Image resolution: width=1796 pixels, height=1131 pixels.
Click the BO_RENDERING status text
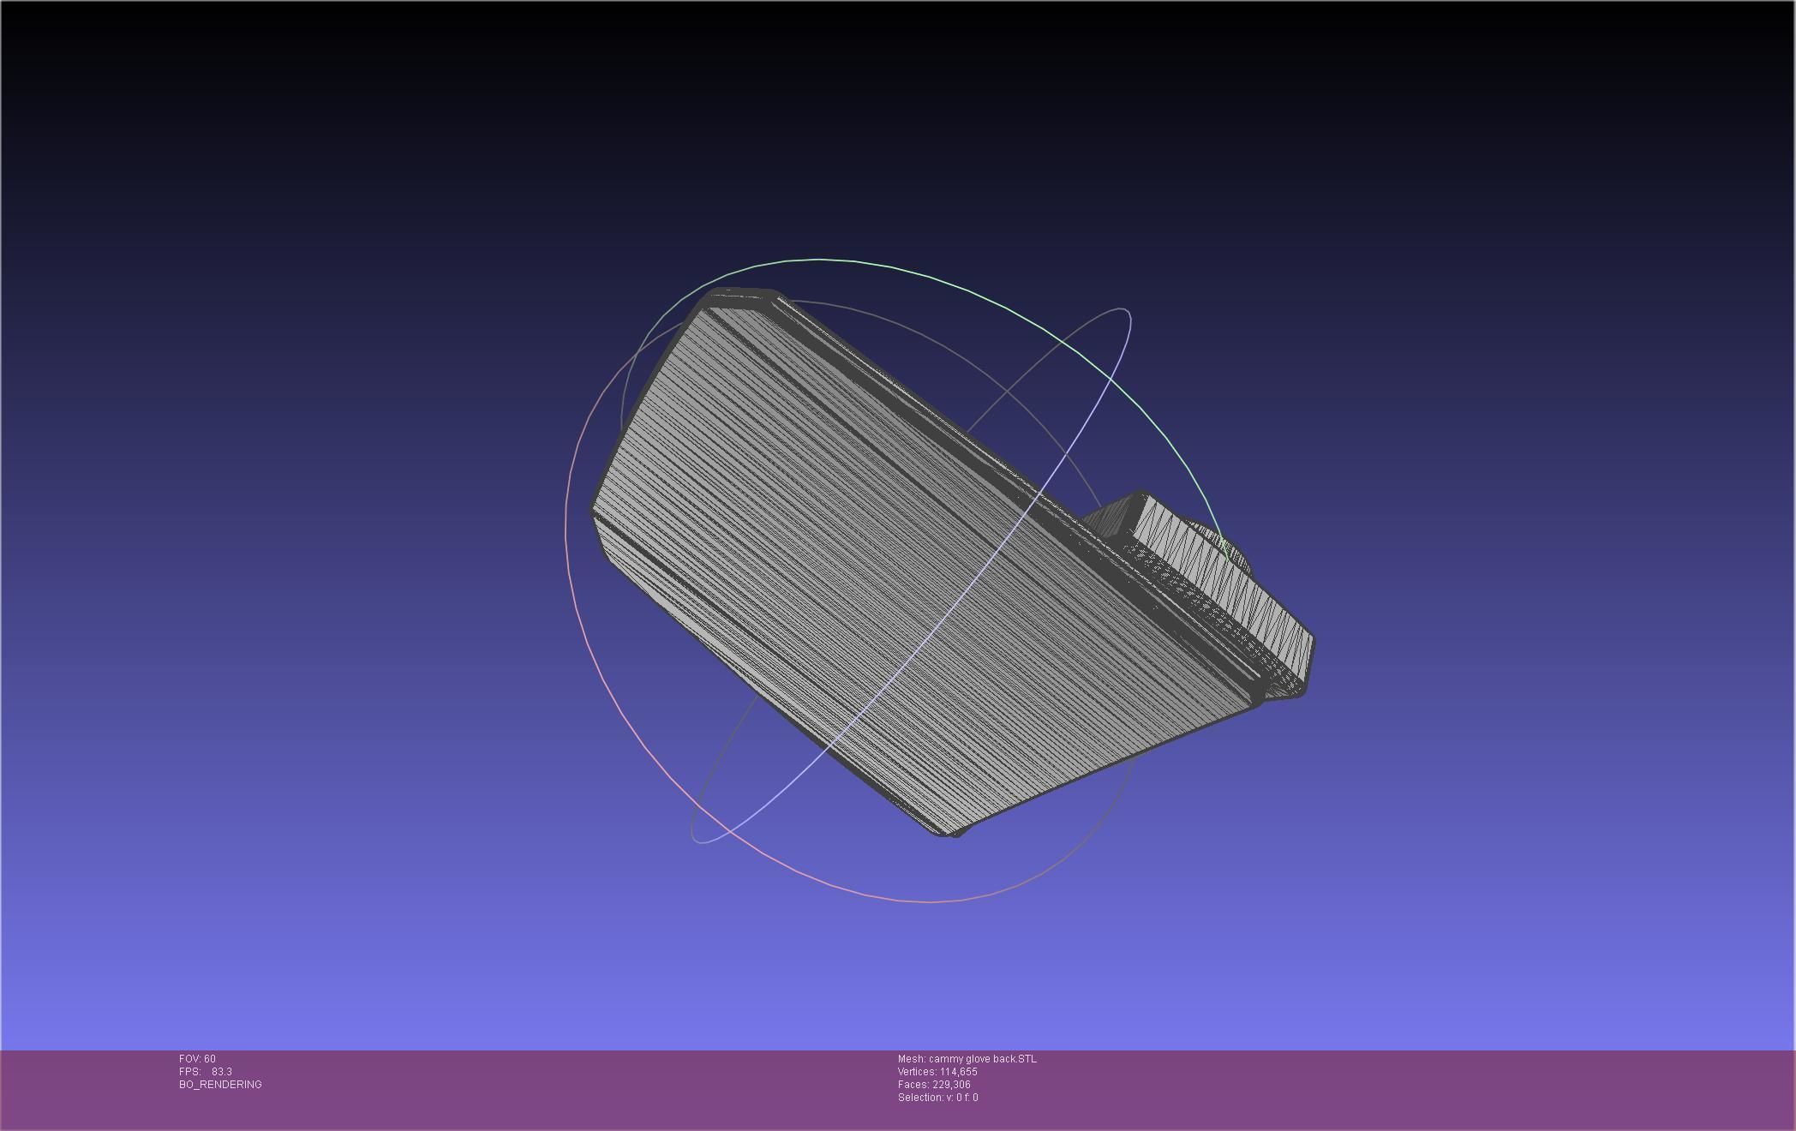click(x=220, y=1085)
